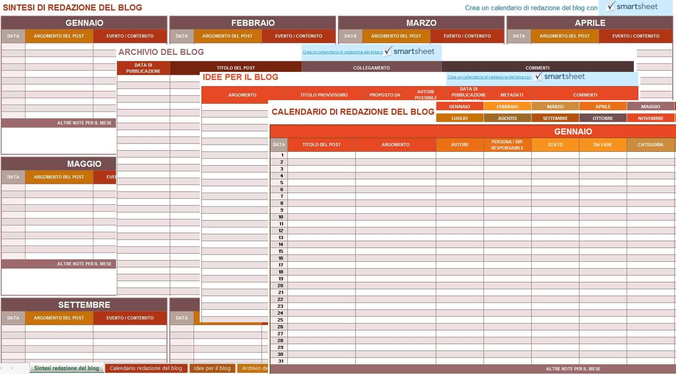Image resolution: width=676 pixels, height=374 pixels.
Task: Click the CATEGORIA column header
Action: click(x=651, y=145)
